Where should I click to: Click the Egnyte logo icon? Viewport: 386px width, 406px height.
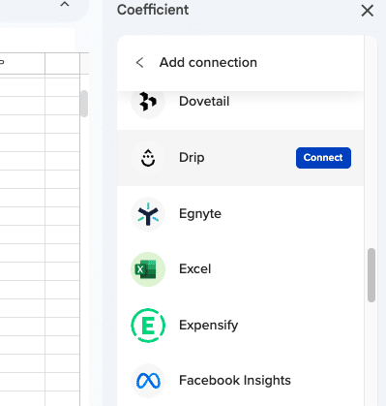coord(148,214)
